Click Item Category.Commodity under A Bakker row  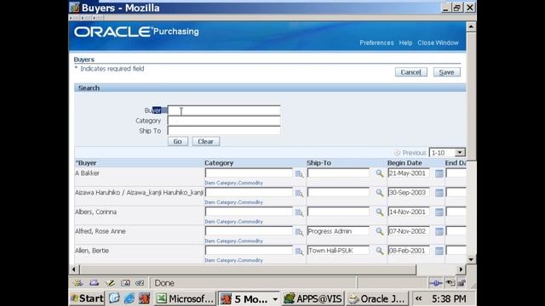pyautogui.click(x=233, y=183)
